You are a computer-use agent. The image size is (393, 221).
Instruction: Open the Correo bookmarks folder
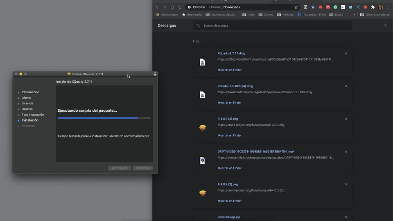pyautogui.click(x=266, y=15)
